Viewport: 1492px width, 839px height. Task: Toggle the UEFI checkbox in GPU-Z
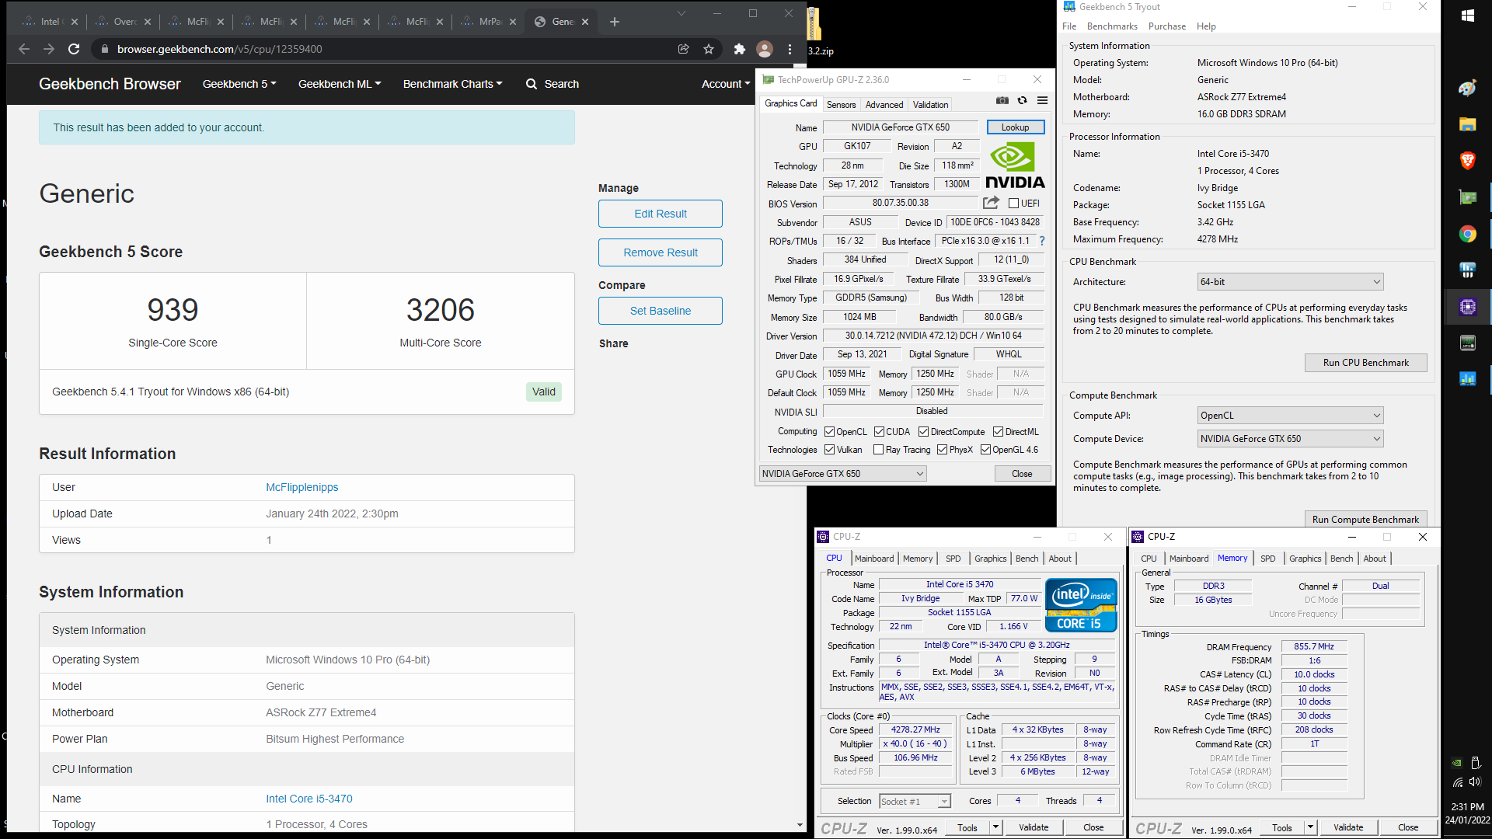pos(1013,204)
